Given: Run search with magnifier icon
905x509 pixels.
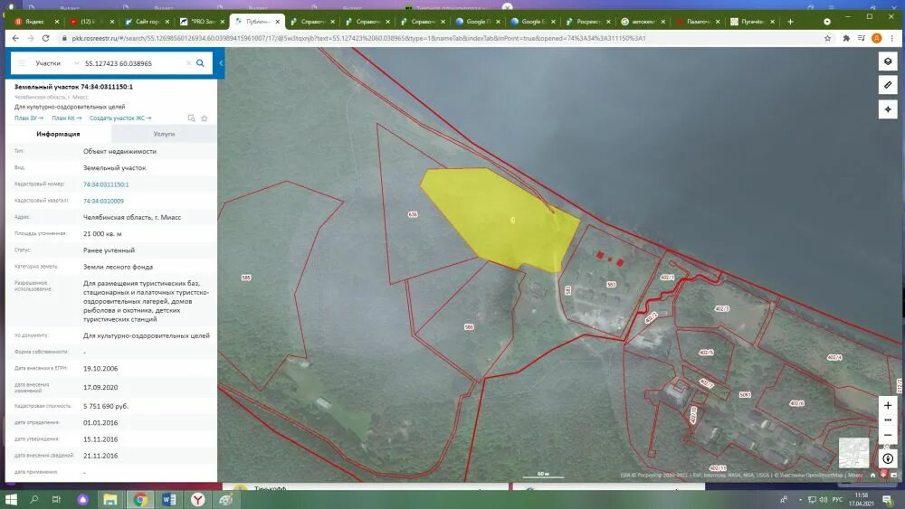Looking at the screenshot, I should tap(200, 63).
